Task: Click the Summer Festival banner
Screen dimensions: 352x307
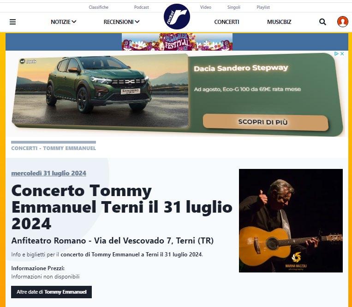Action: pyautogui.click(x=177, y=42)
